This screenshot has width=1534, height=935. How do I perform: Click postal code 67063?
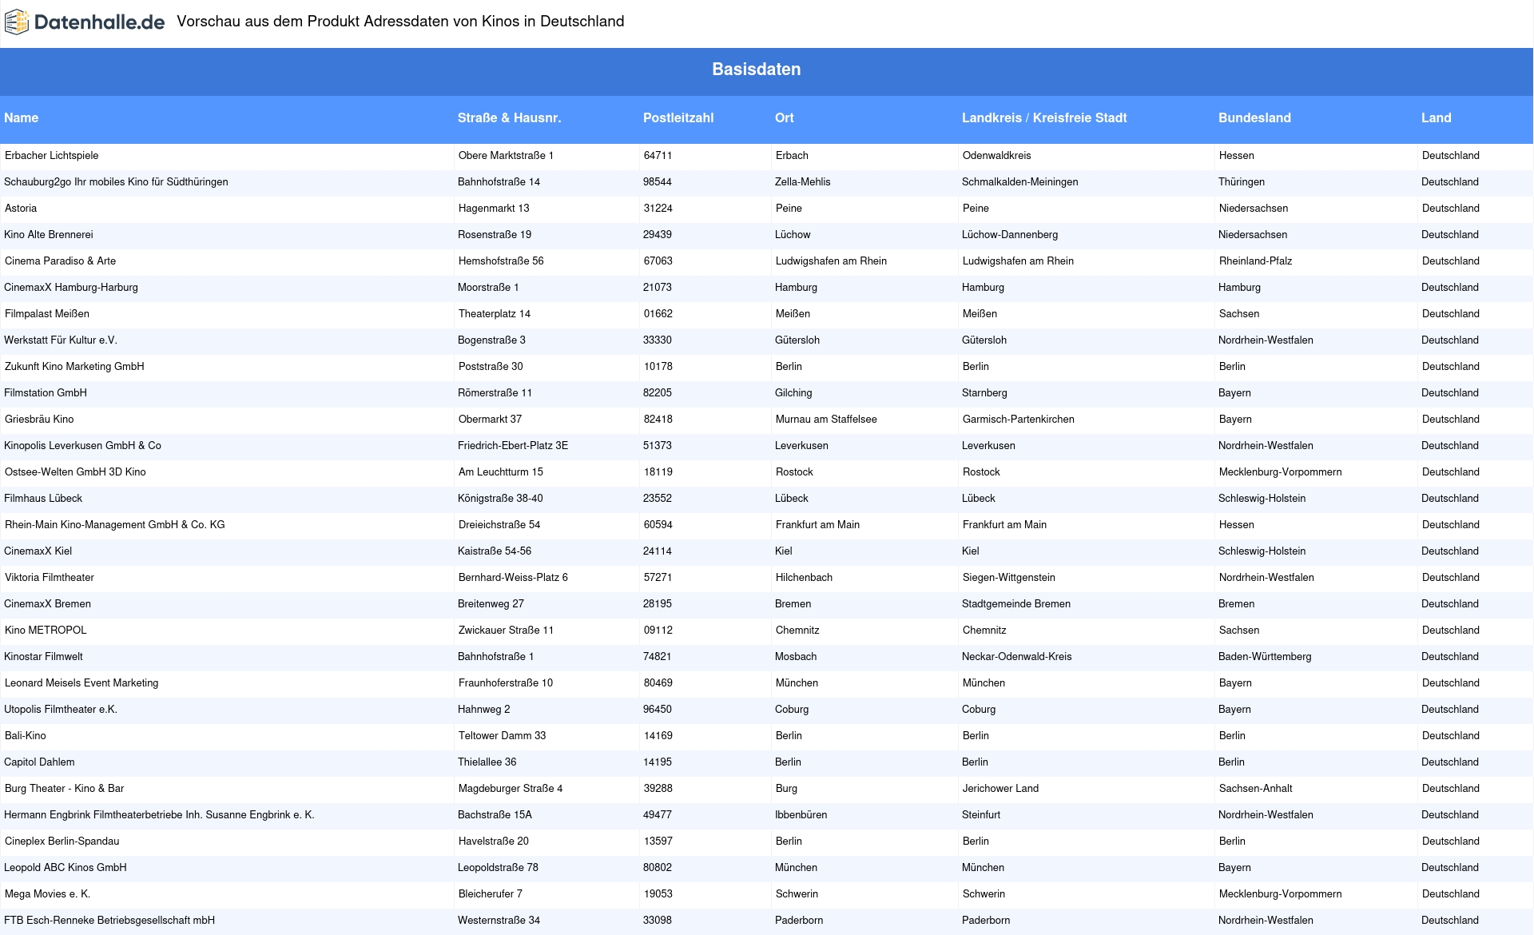[x=658, y=261]
